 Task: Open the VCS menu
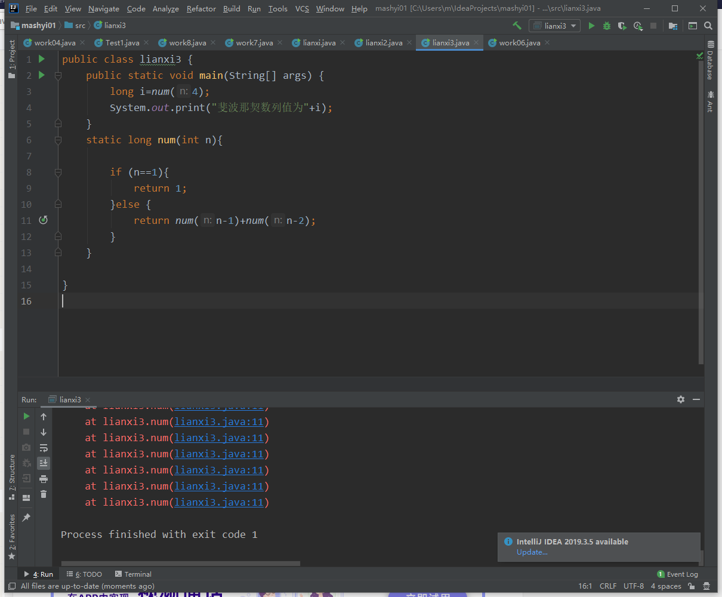point(302,8)
